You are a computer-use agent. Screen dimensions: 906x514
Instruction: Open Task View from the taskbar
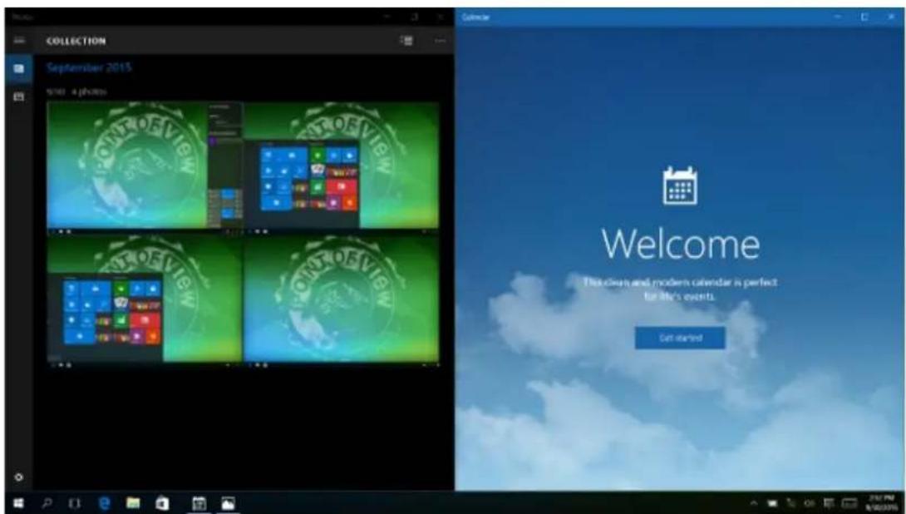pyautogui.click(x=75, y=503)
